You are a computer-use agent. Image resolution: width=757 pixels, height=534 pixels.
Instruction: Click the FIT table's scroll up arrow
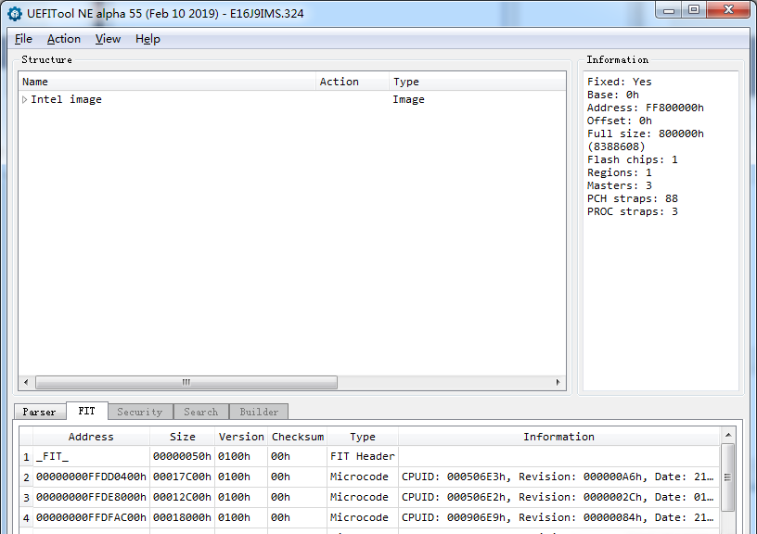pos(728,435)
